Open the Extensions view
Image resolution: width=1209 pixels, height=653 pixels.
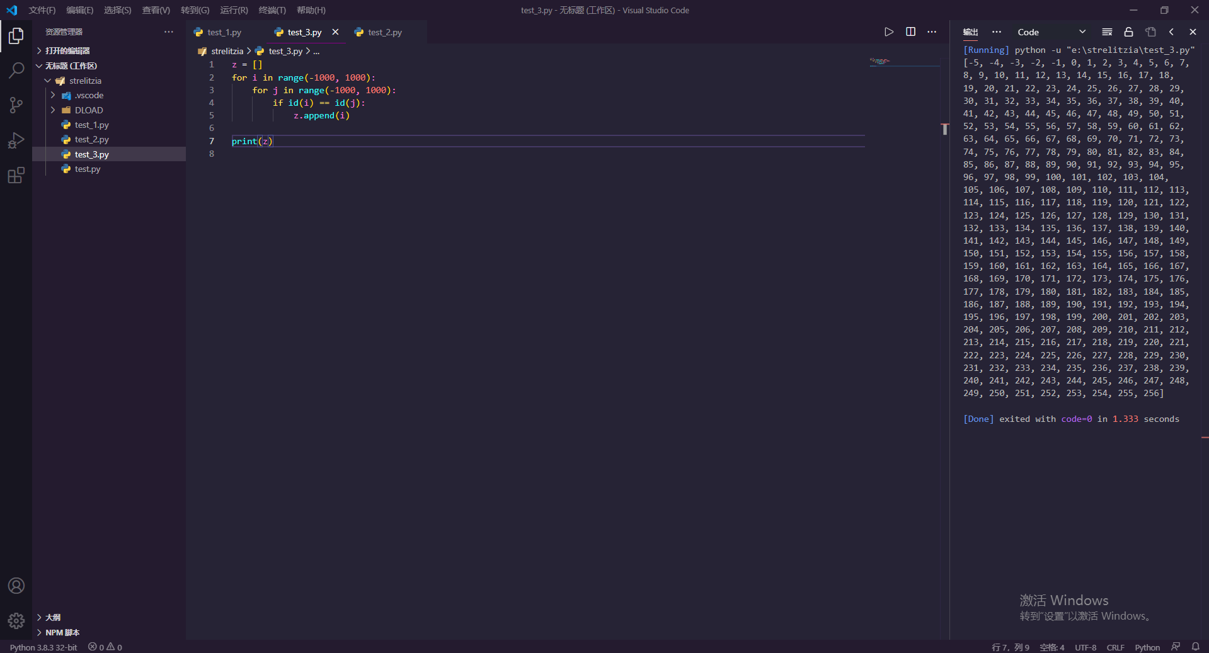16,175
